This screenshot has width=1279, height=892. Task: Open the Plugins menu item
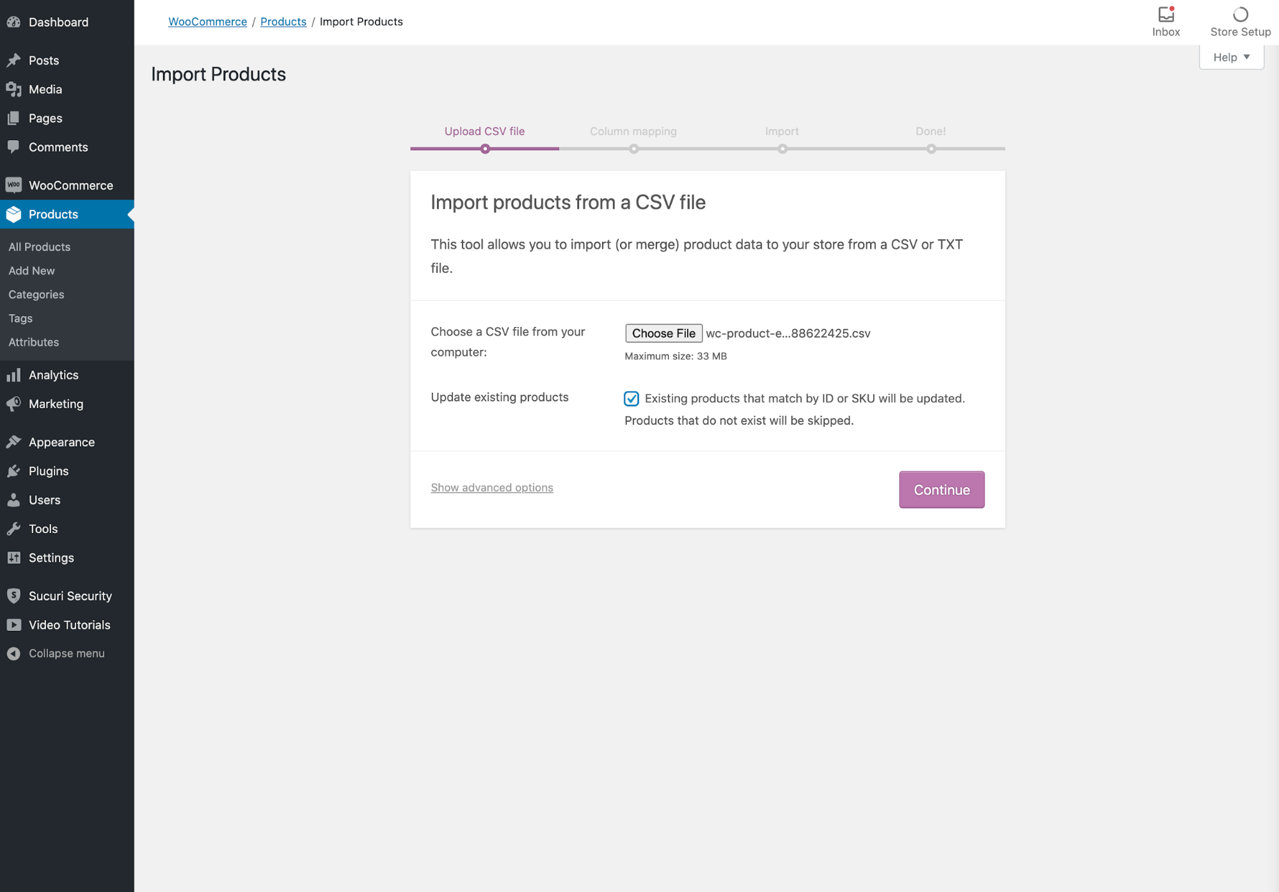(67, 471)
